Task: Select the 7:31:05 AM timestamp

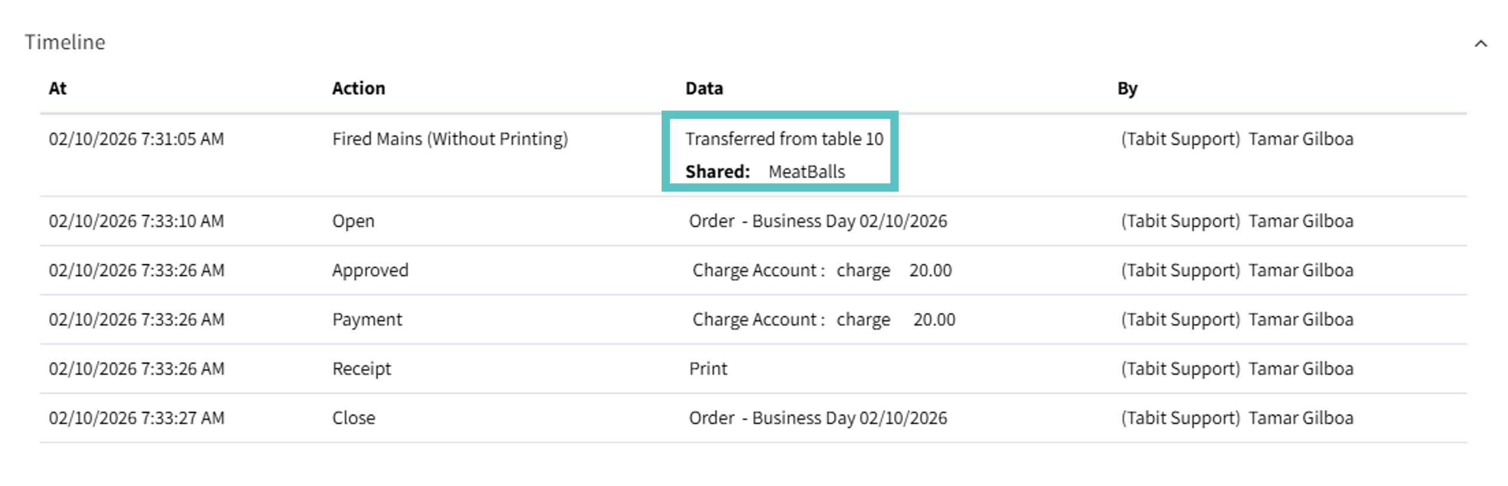Action: 136,139
